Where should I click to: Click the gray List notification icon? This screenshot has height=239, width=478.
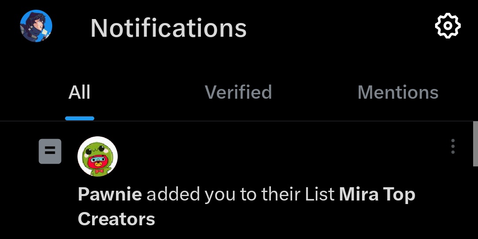point(50,151)
